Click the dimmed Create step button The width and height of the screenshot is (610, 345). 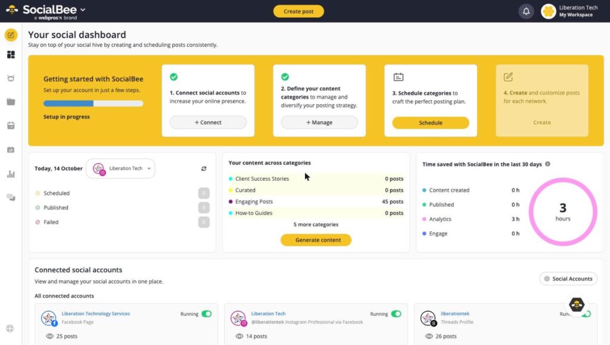point(542,123)
